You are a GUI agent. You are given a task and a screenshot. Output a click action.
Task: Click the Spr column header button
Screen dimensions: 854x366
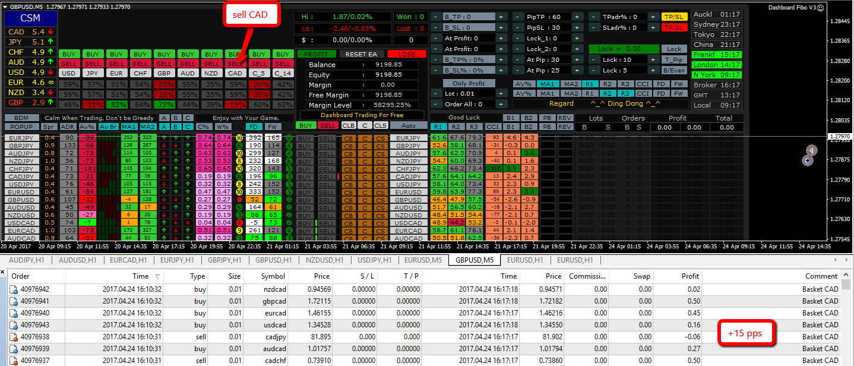click(50, 127)
